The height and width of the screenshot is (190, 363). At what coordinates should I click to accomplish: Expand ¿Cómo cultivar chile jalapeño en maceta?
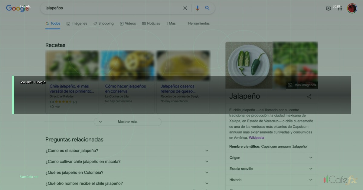coord(127,162)
